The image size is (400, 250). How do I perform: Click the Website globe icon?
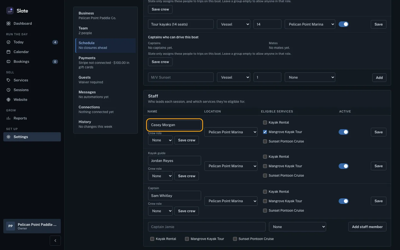pos(8,100)
